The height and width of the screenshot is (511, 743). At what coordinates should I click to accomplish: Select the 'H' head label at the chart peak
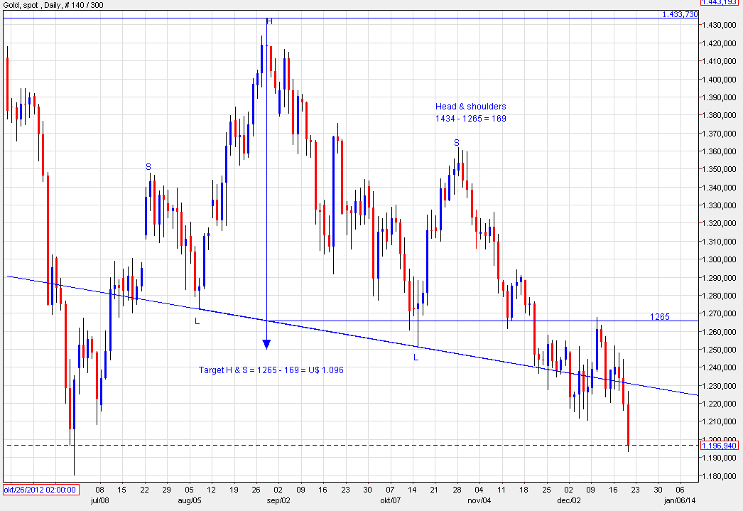pyautogui.click(x=269, y=21)
